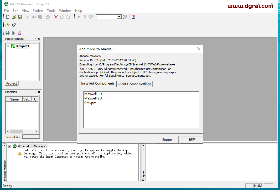Click the Left-alt + shift warning message text

coord(78,153)
